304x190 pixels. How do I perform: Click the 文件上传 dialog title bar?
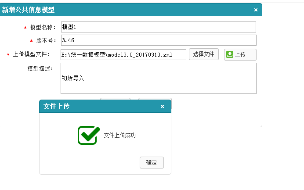[x=97, y=106]
